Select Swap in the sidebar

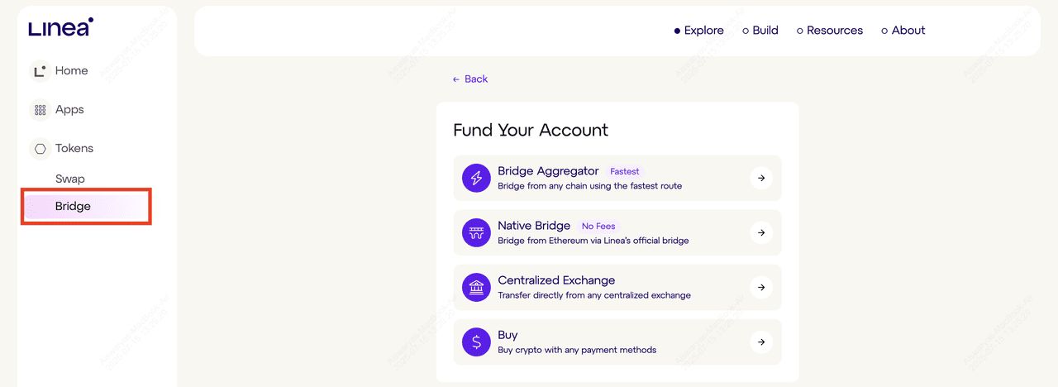point(70,179)
